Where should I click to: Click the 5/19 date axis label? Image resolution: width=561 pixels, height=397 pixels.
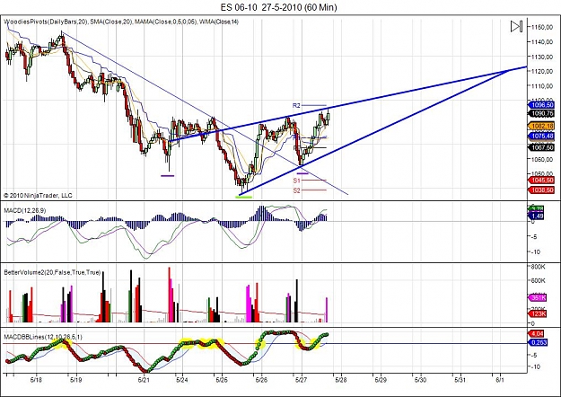point(75,379)
